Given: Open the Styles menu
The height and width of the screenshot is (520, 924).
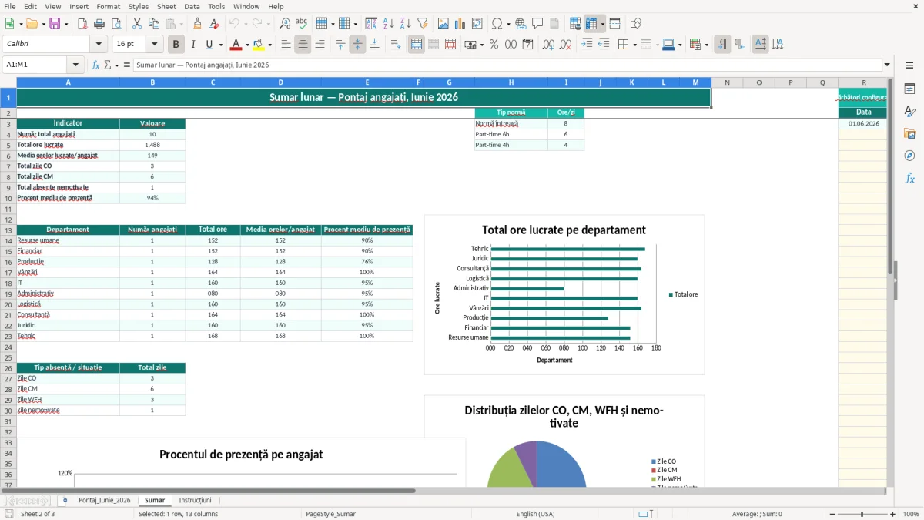Looking at the screenshot, I should click(x=139, y=6).
